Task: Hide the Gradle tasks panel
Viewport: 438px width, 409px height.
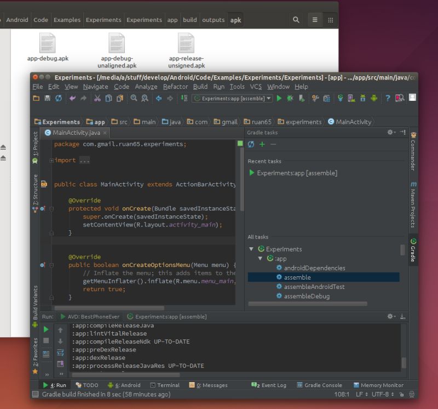Action: pyautogui.click(x=402, y=132)
